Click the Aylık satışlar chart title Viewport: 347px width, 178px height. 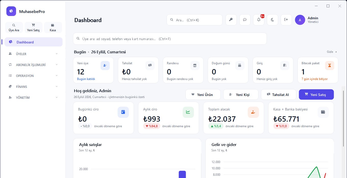pos(90,145)
